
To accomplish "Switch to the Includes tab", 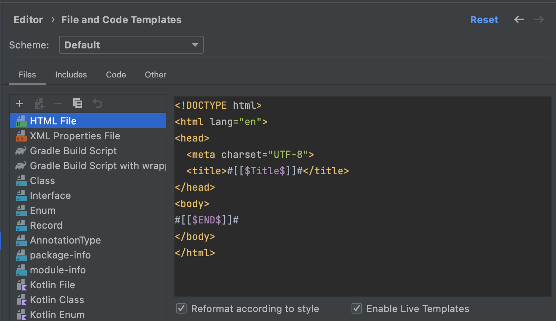I will coord(71,74).
